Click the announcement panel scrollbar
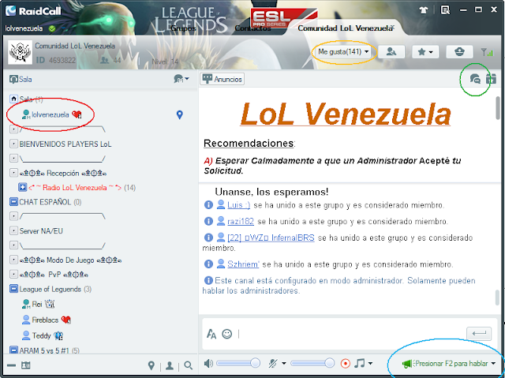505x378 pixels. (x=498, y=108)
